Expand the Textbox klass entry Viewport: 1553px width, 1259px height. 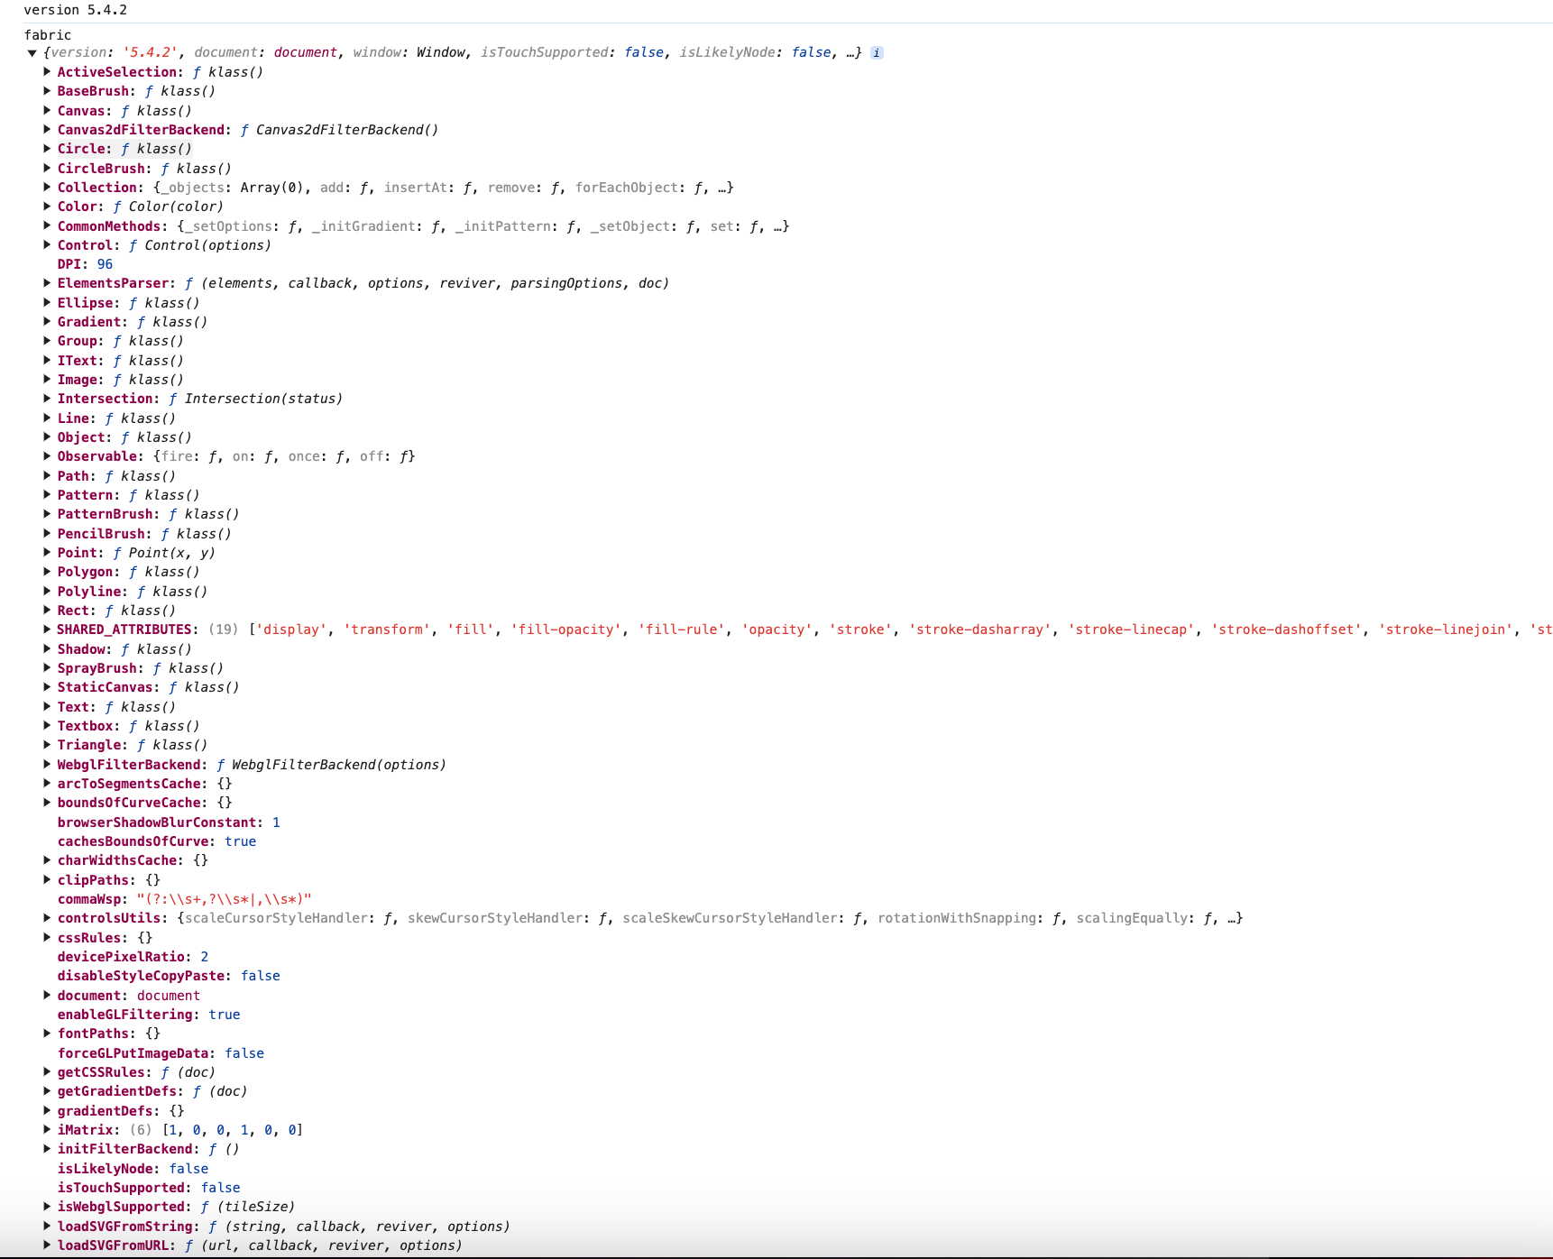click(47, 726)
